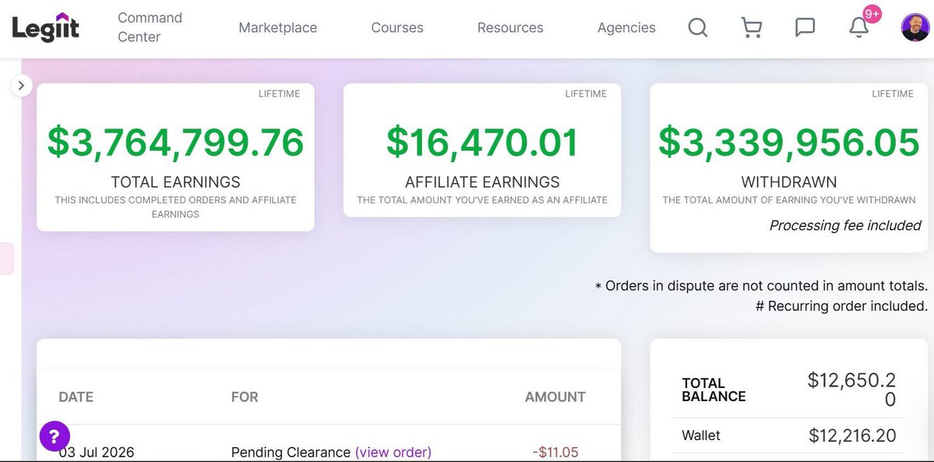
Task: Go to Marketplace
Action: coord(277,27)
